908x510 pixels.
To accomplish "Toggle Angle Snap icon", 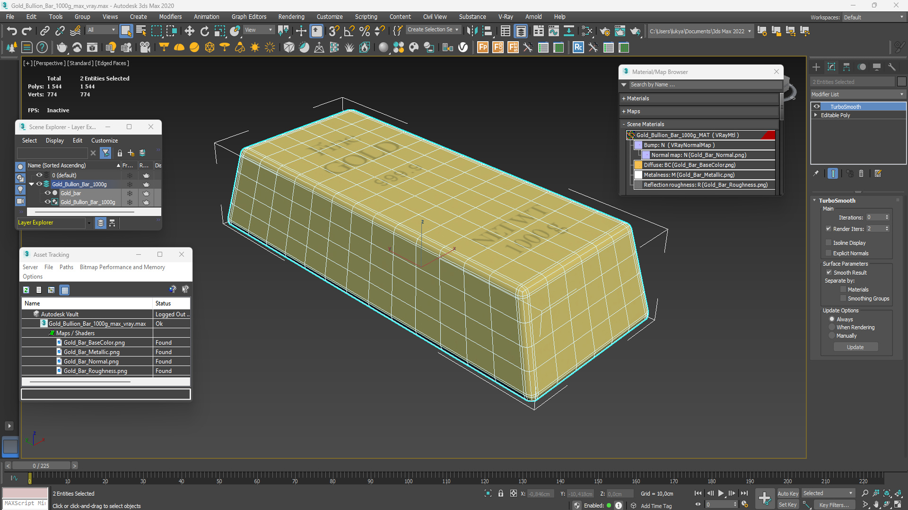I will click(349, 31).
